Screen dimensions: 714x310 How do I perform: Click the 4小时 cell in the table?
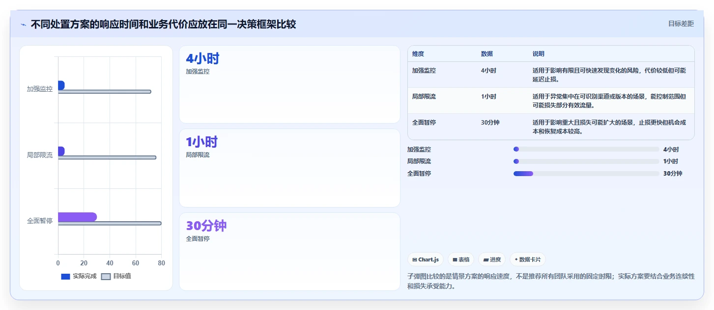tap(489, 71)
